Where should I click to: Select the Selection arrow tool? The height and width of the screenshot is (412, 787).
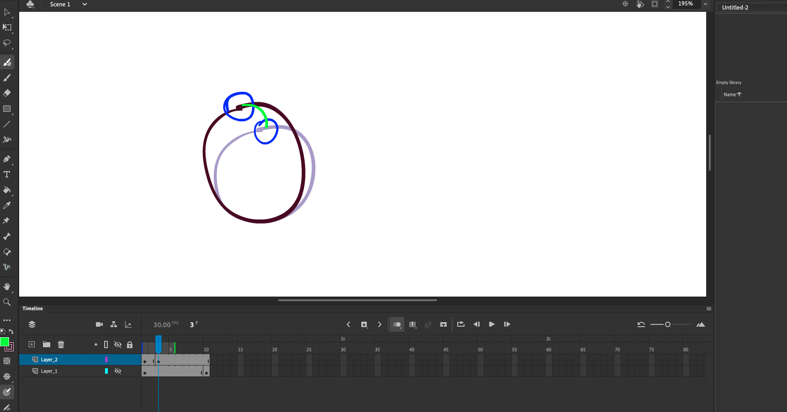click(x=7, y=12)
